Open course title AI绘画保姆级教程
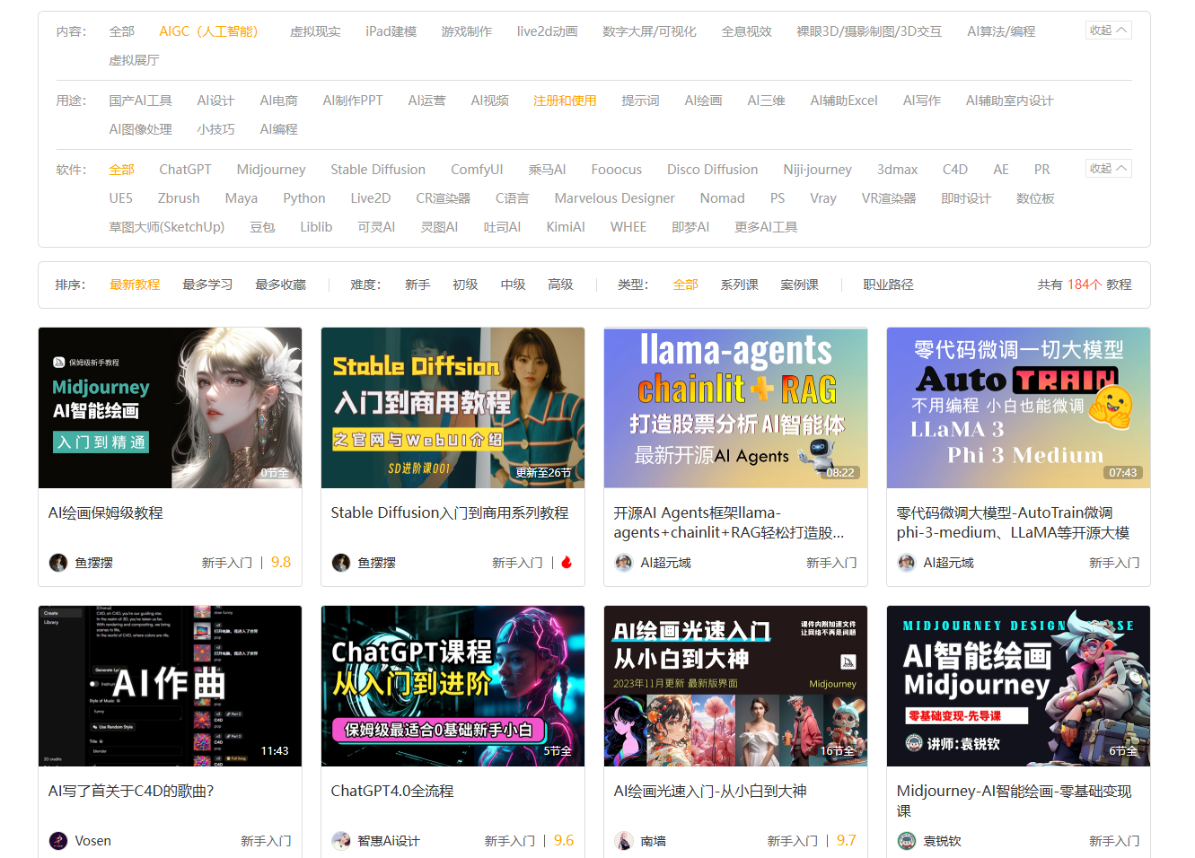This screenshot has width=1195, height=858. pos(105,512)
